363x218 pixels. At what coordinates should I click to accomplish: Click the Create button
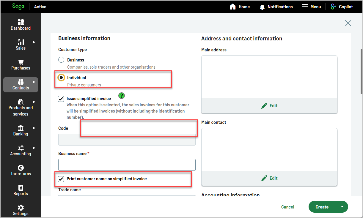322,207
